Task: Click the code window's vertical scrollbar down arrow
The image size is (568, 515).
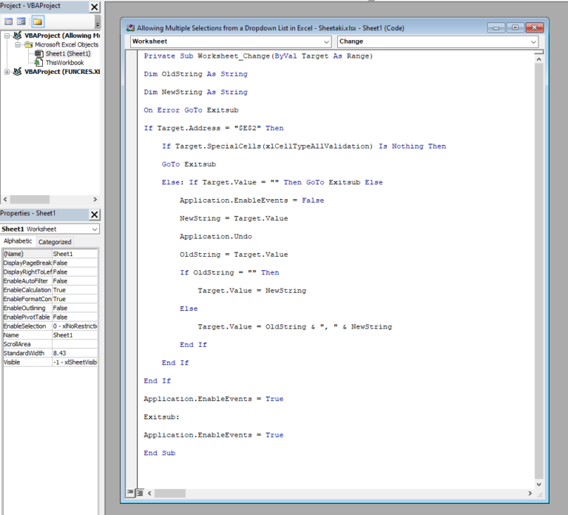Action: point(538,483)
